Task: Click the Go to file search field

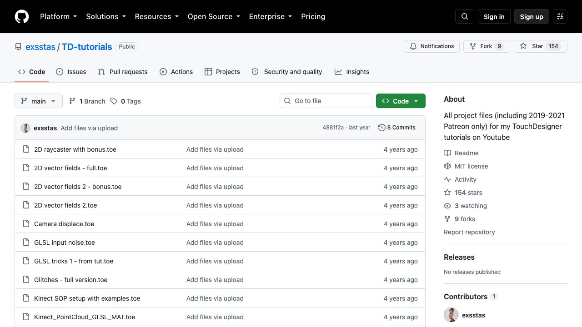Action: [x=326, y=101]
